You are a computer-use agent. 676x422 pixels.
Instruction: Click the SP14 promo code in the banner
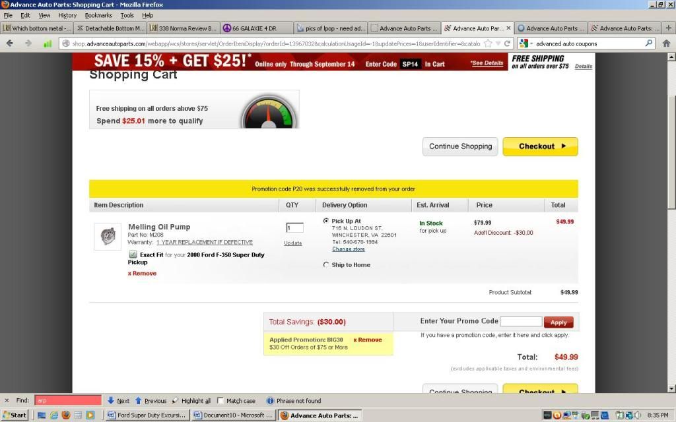click(410, 64)
